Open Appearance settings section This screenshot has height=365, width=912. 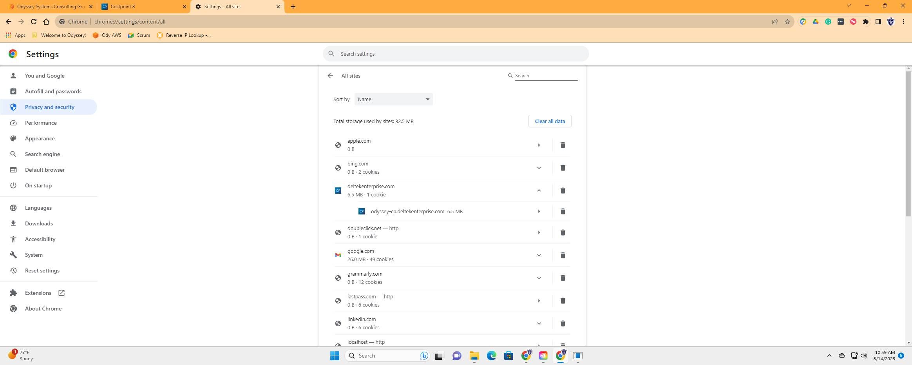point(49,138)
